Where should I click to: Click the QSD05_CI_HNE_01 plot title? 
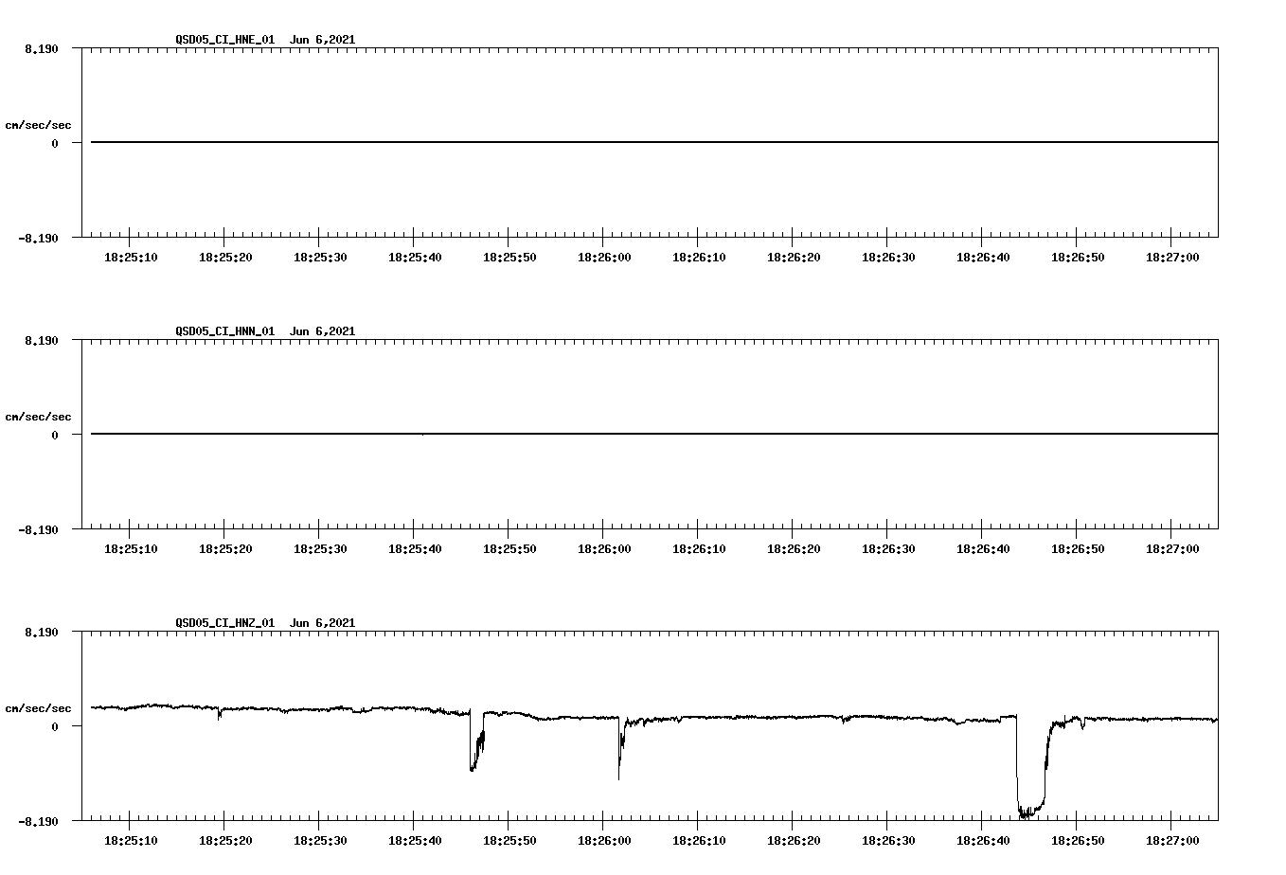coord(265,40)
